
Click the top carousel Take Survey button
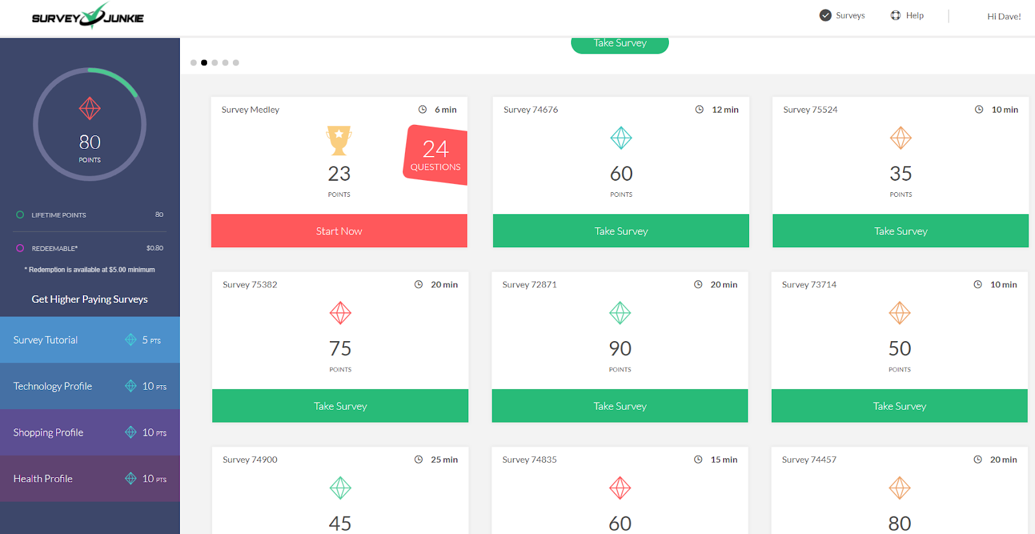[x=620, y=44]
